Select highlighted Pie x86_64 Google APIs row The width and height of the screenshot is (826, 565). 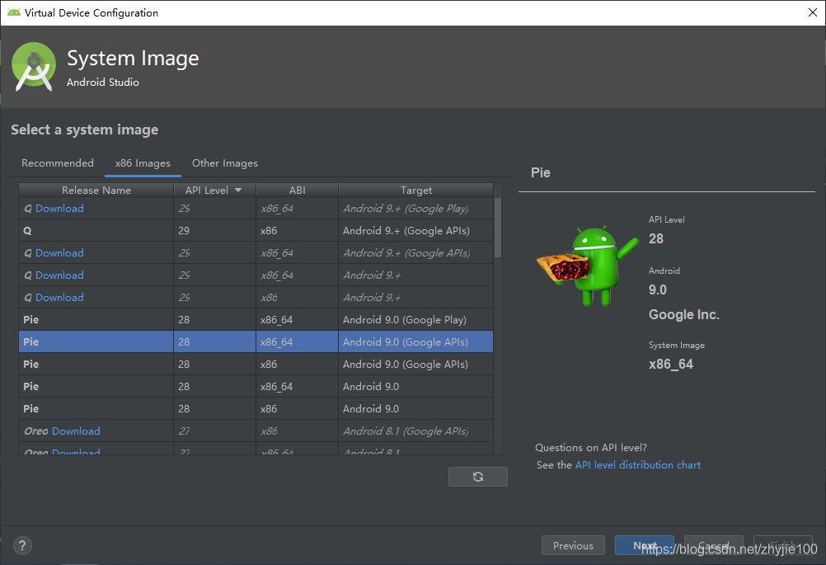click(256, 342)
